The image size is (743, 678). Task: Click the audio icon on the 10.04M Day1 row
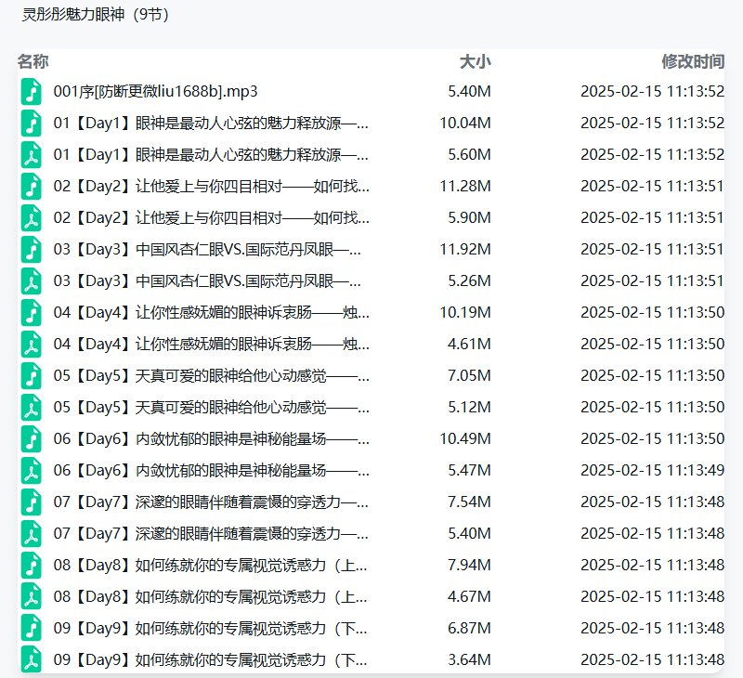pyautogui.click(x=32, y=124)
